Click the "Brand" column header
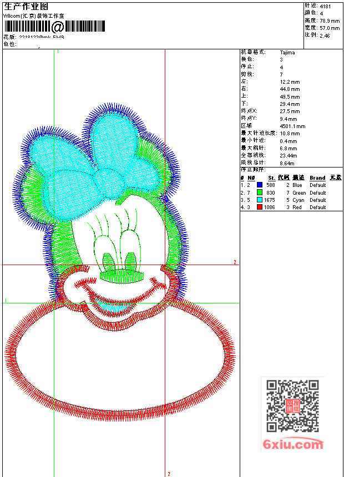The image size is (344, 477). click(x=317, y=178)
